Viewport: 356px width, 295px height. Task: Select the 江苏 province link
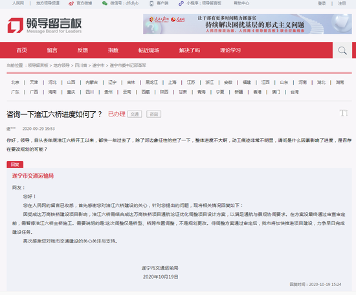coord(191,82)
